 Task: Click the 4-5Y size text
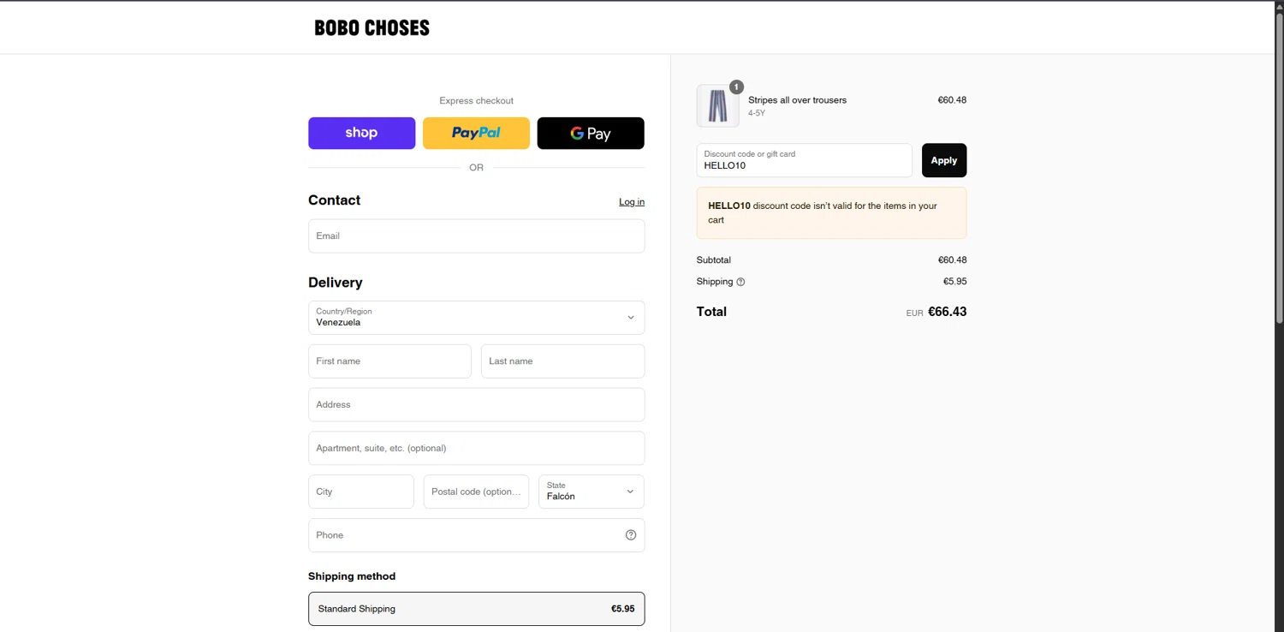pos(757,113)
